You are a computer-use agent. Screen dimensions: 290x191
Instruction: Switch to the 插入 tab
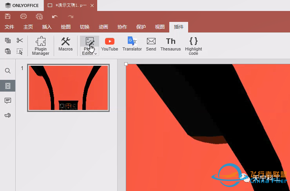click(47, 27)
